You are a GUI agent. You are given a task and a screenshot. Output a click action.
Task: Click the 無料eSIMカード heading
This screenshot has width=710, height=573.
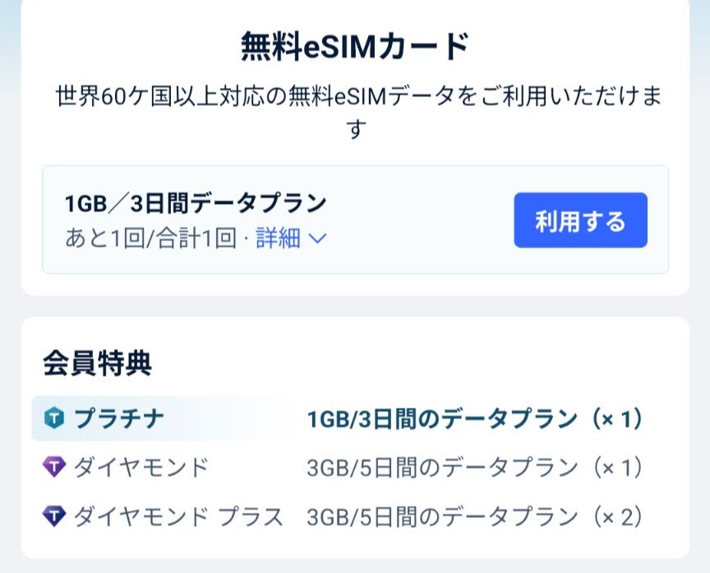(355, 47)
